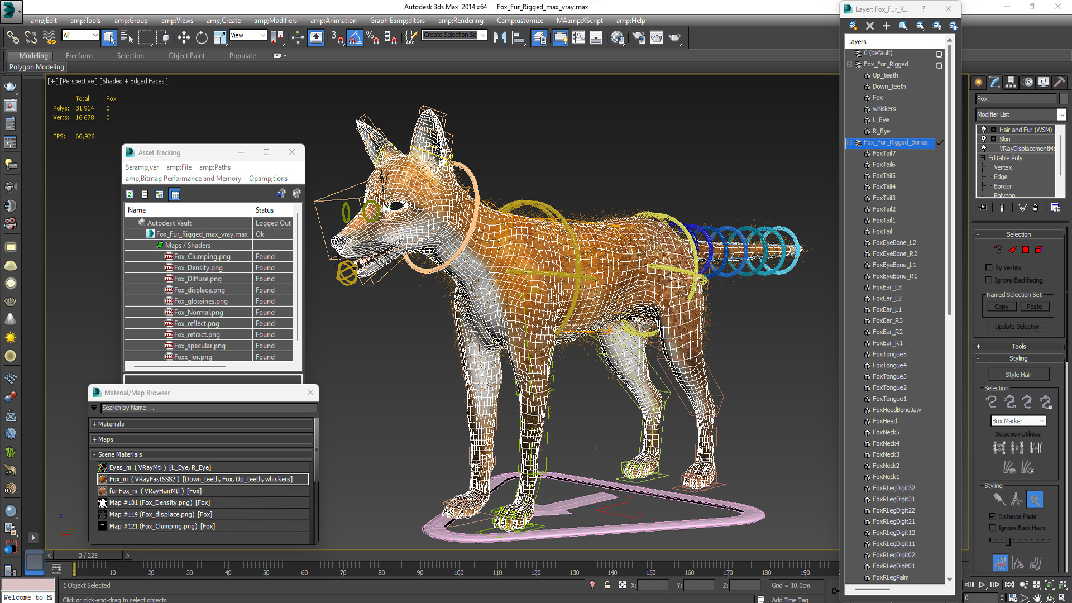
Task: Toggle Skin modifier lightbulb
Action: click(x=984, y=139)
